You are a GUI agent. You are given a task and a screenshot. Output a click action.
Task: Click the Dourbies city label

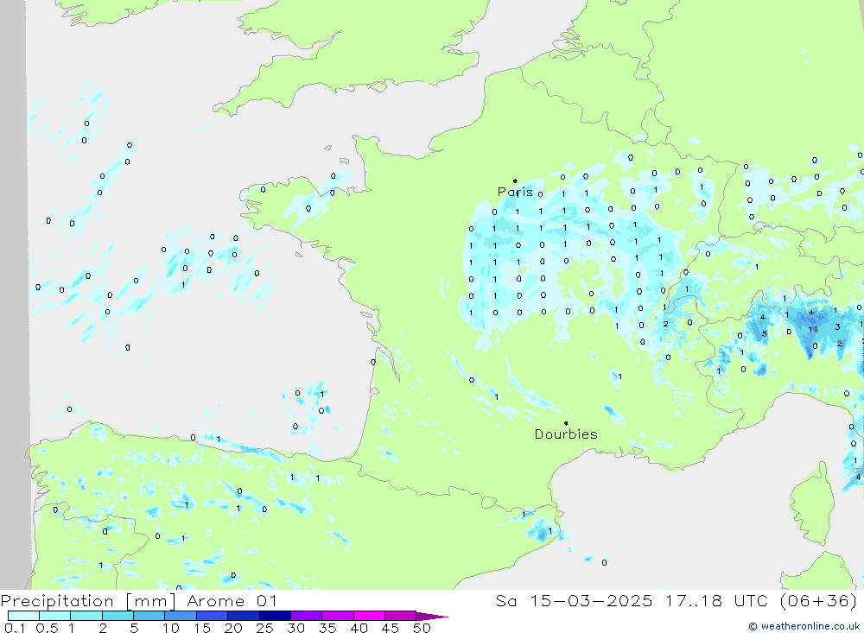click(566, 434)
